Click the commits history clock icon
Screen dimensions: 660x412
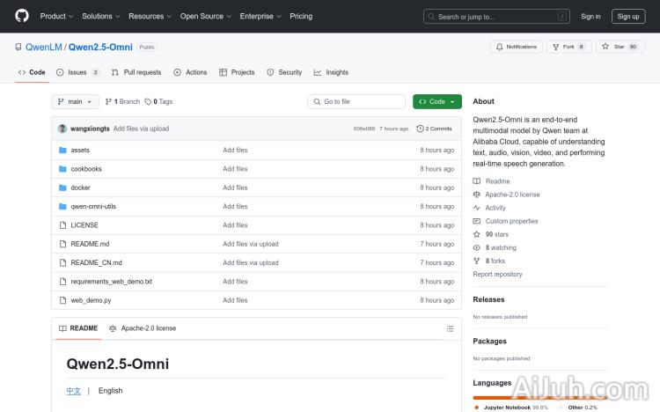[420, 129]
